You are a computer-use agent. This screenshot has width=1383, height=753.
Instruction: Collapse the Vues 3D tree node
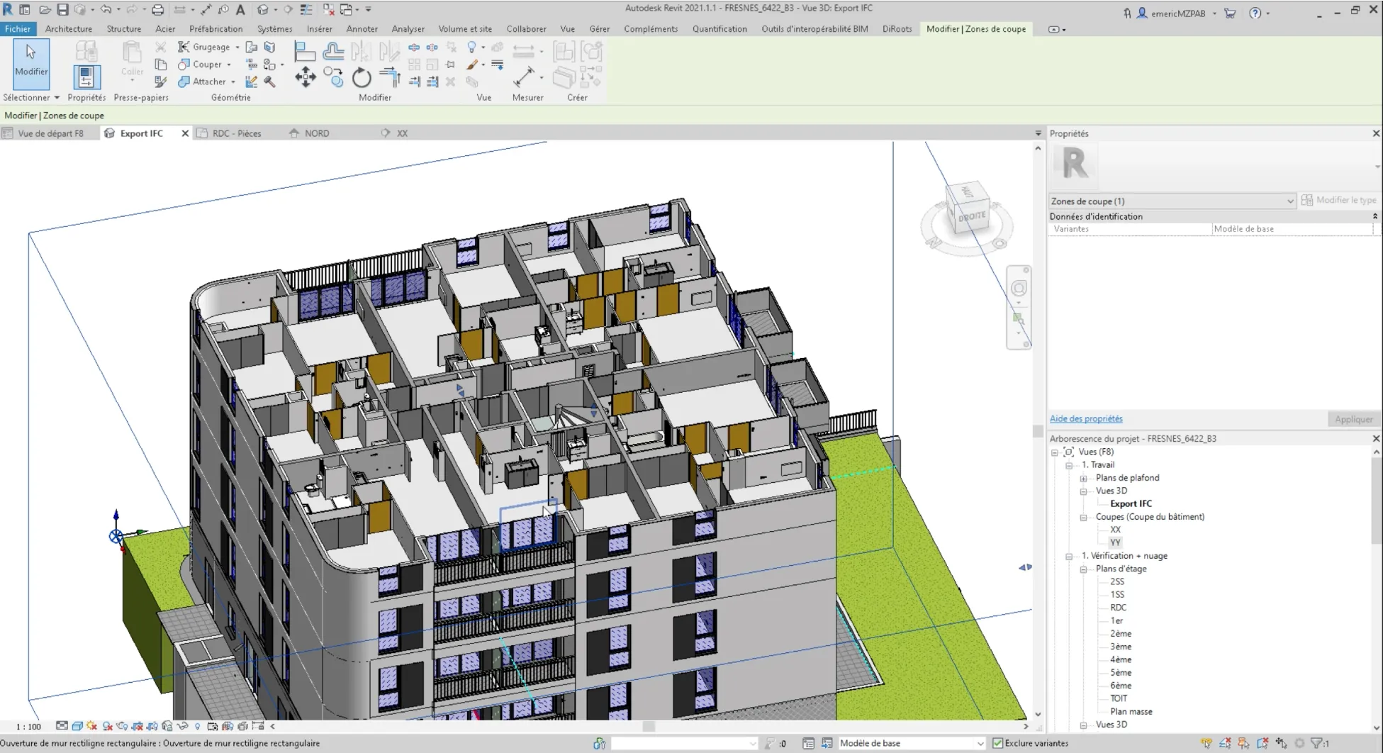1083,491
